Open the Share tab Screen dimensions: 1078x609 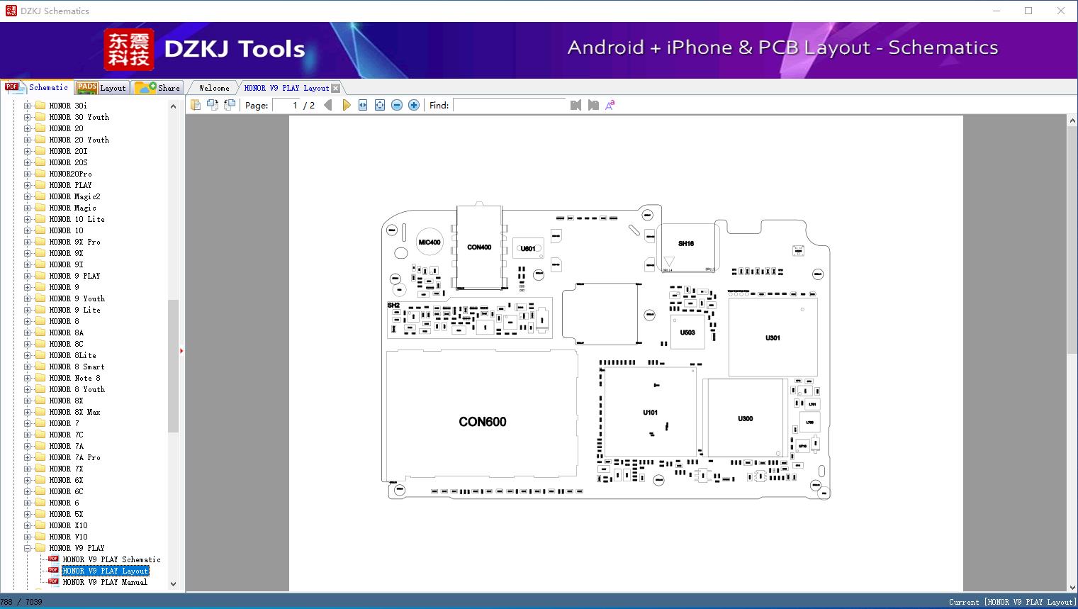pyautogui.click(x=157, y=88)
